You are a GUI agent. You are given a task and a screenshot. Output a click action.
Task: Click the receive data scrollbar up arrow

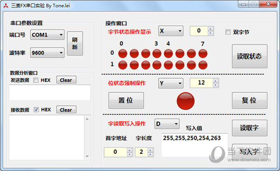click(x=87, y=119)
